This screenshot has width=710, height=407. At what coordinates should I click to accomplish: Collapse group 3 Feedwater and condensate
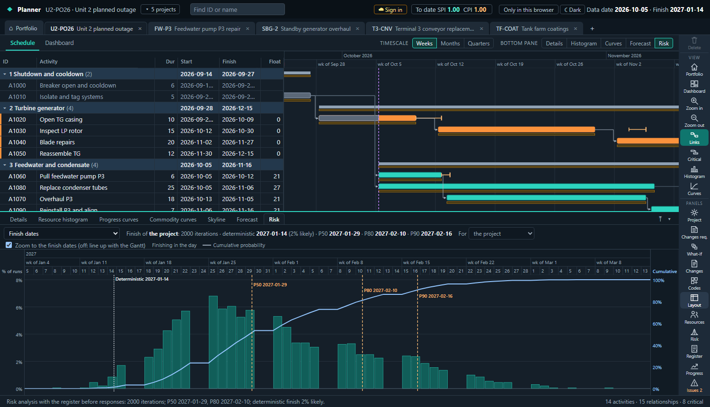tap(5, 165)
